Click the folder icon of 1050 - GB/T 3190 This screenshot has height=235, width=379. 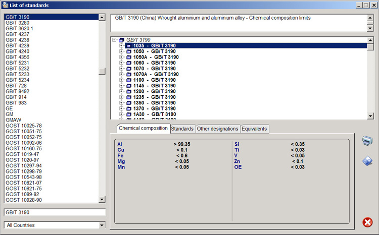click(x=129, y=51)
